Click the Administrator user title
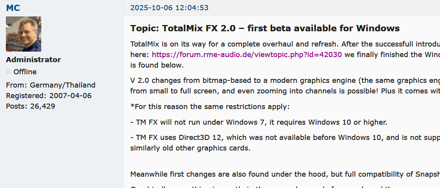440x188 pixels. click(33, 60)
